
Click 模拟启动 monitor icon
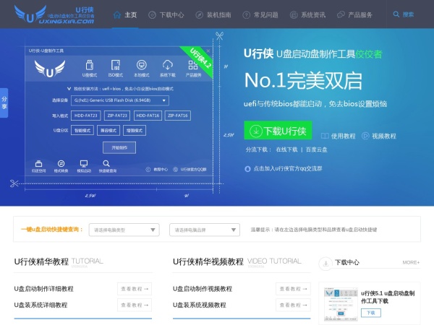pyautogui.click(x=84, y=166)
